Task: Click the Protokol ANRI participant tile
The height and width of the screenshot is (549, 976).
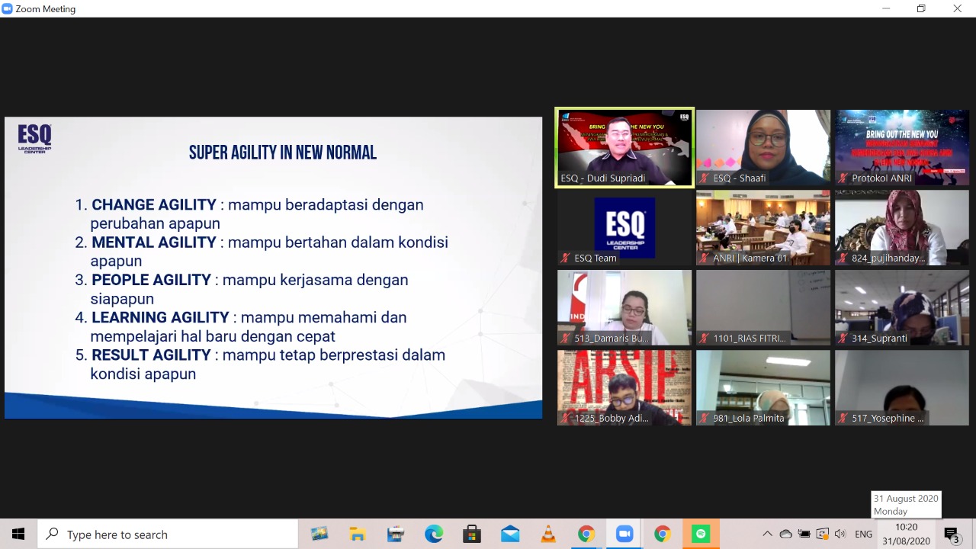Action: click(x=902, y=147)
